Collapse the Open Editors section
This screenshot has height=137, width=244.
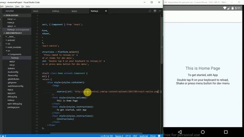(x=17, y=15)
